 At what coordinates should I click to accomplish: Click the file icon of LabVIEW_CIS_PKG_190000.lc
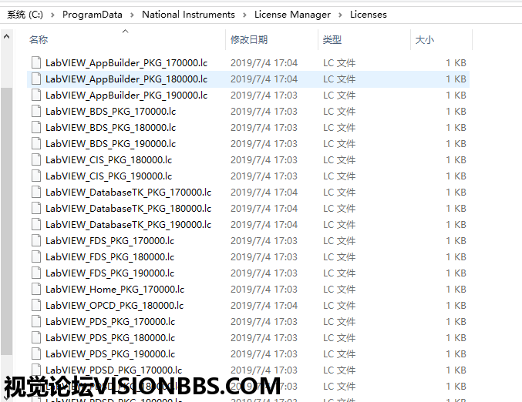click(x=36, y=176)
